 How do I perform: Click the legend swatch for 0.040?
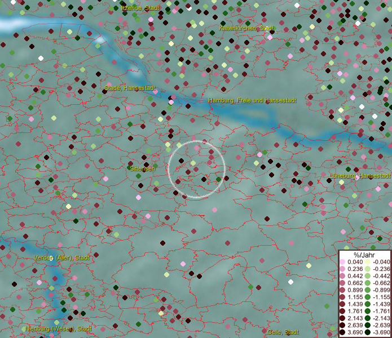[x=342, y=262]
